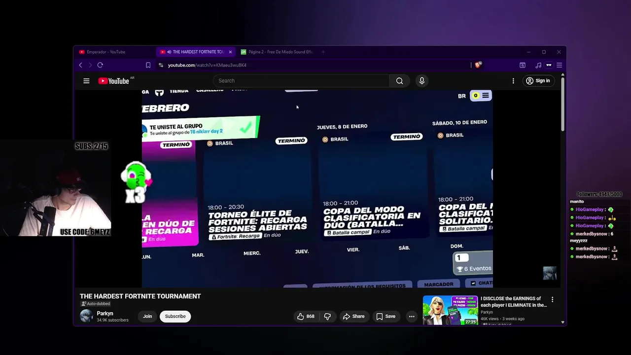Open YouTube settings three-dot menu near Sign in

click(x=513, y=81)
